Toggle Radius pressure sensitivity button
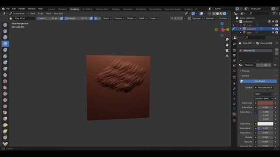The width and height of the screenshot is (280, 157). tap(62, 18)
